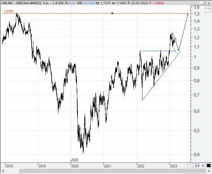Click the pin icon beside save
The image size is (212, 174).
tap(203, 165)
